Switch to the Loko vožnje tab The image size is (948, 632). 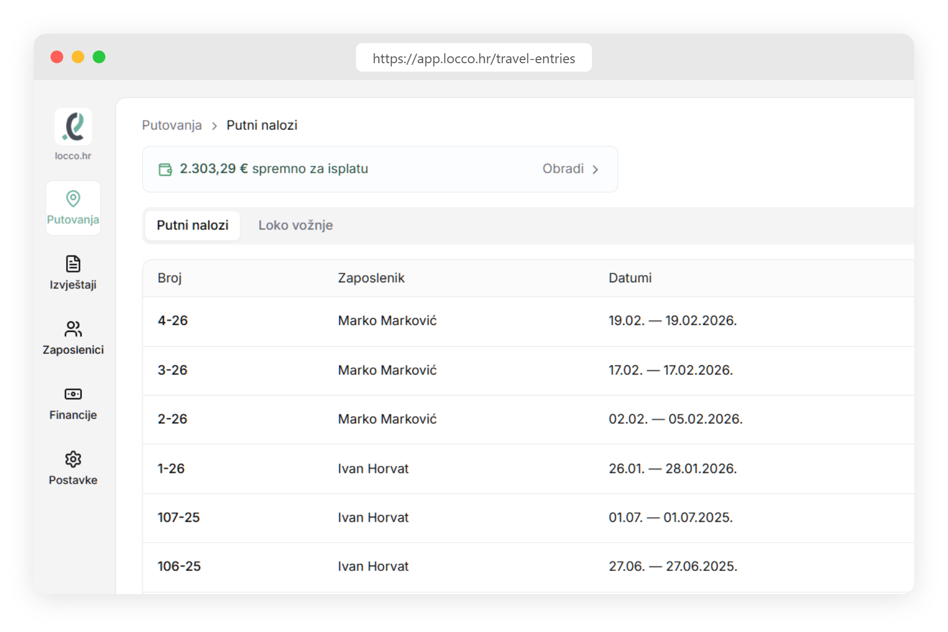coord(295,225)
